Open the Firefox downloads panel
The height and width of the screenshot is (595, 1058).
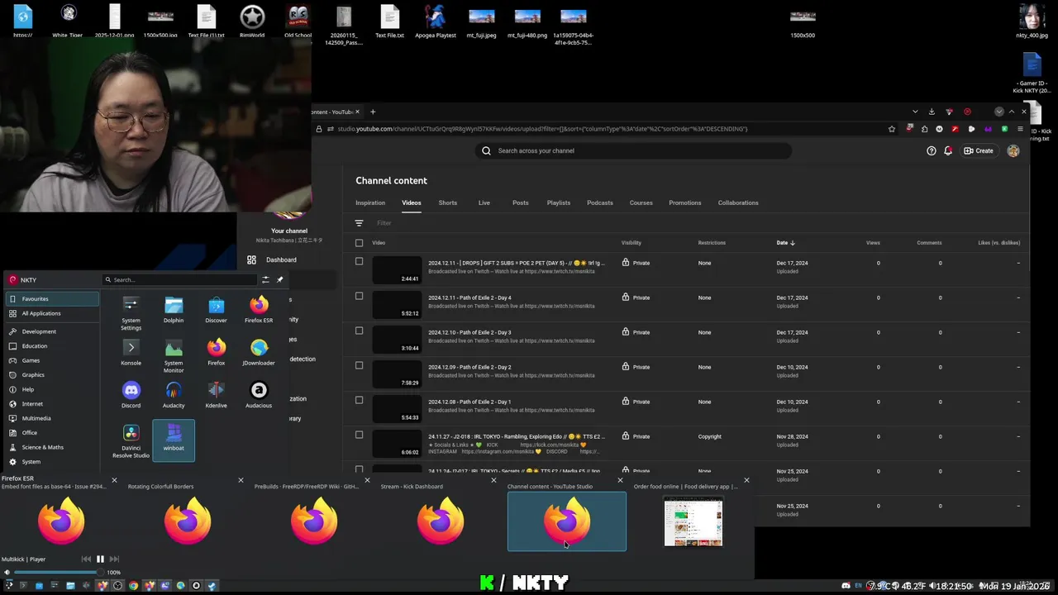tap(932, 112)
